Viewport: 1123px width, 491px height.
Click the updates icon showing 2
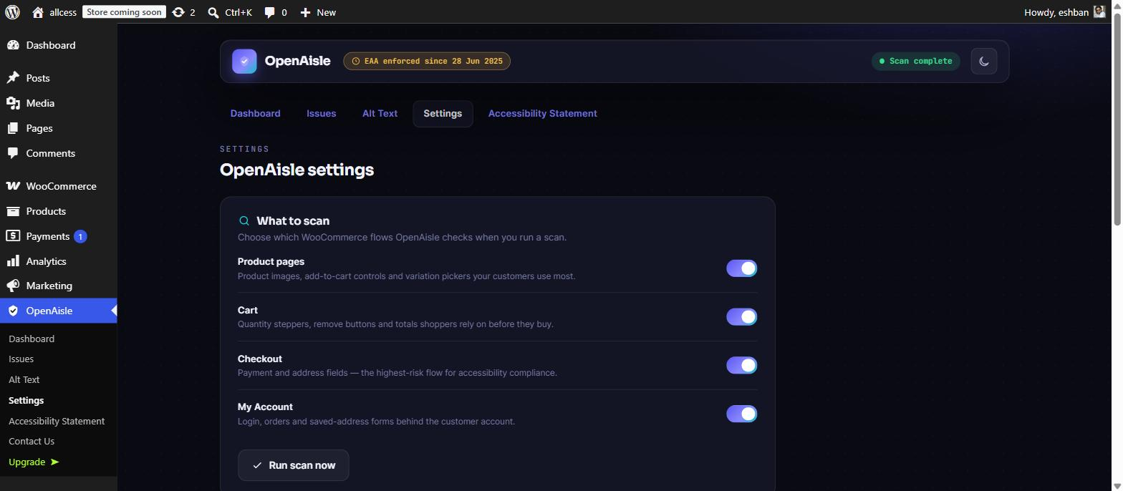click(x=178, y=12)
